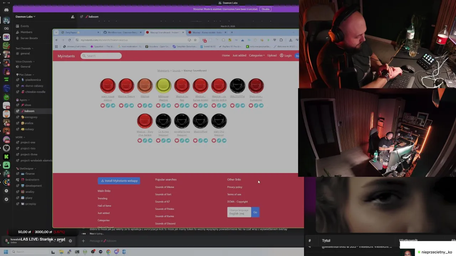Open File Explorer from taskbar

point(61,252)
